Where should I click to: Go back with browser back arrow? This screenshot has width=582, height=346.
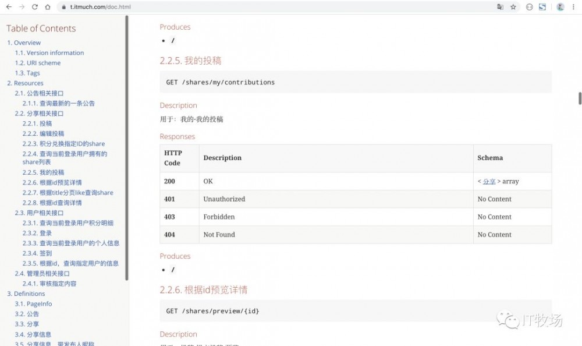pyautogui.click(x=9, y=6)
